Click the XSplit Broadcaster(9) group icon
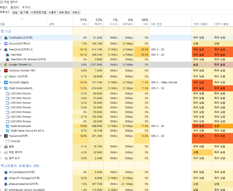This screenshot has width=233, height=191. [x=6, y=88]
